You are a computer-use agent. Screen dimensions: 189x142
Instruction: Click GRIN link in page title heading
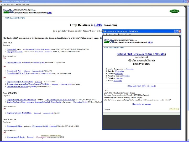(98, 25)
